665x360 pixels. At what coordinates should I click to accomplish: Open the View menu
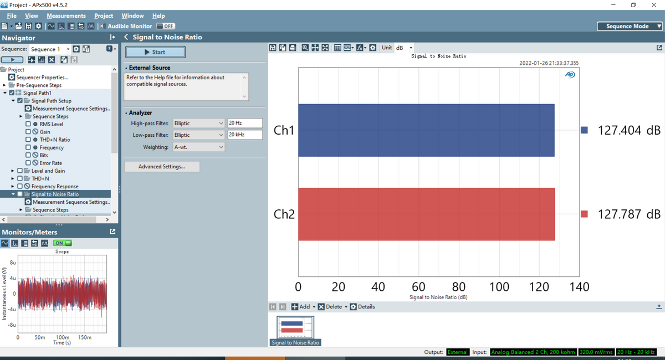pyautogui.click(x=32, y=16)
